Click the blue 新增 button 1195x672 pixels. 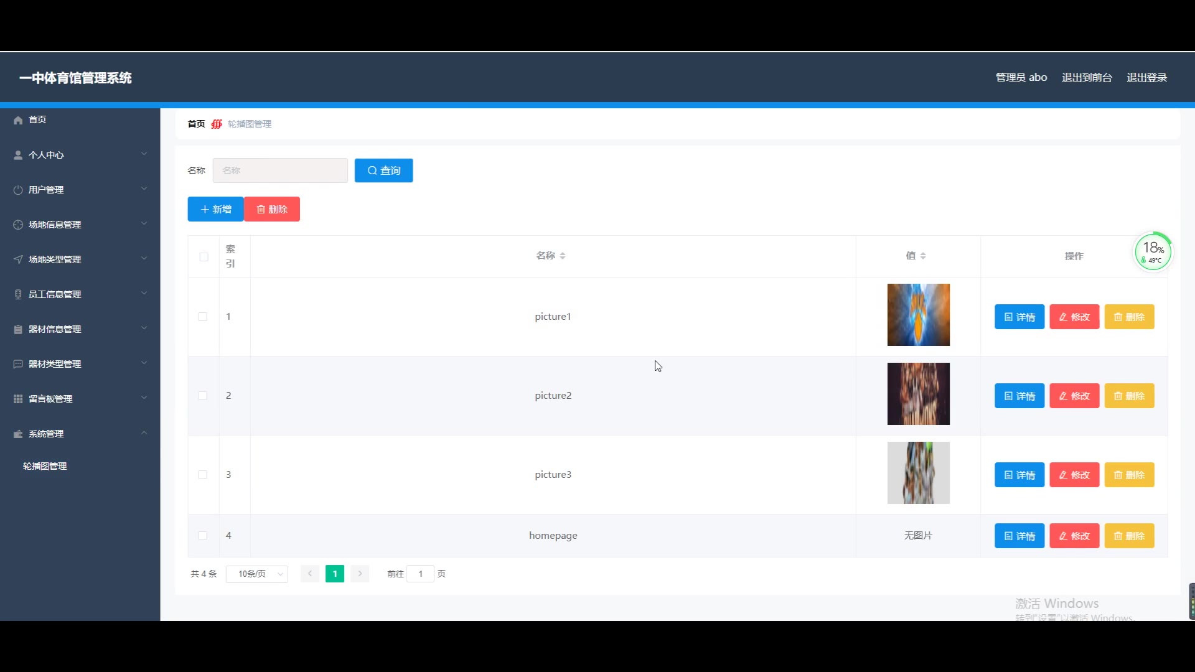215,209
